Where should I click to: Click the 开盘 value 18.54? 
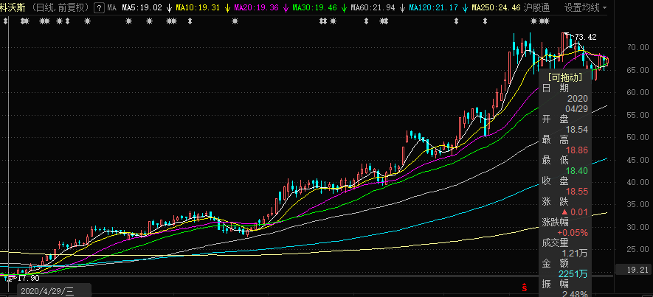click(x=577, y=130)
